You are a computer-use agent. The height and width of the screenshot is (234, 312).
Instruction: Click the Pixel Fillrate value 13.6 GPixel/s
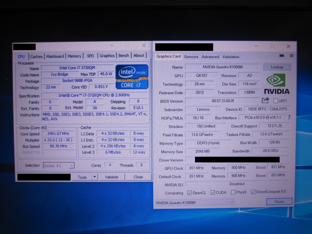[202, 134]
